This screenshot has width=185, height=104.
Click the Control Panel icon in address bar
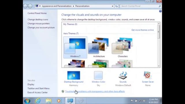(37, 6)
